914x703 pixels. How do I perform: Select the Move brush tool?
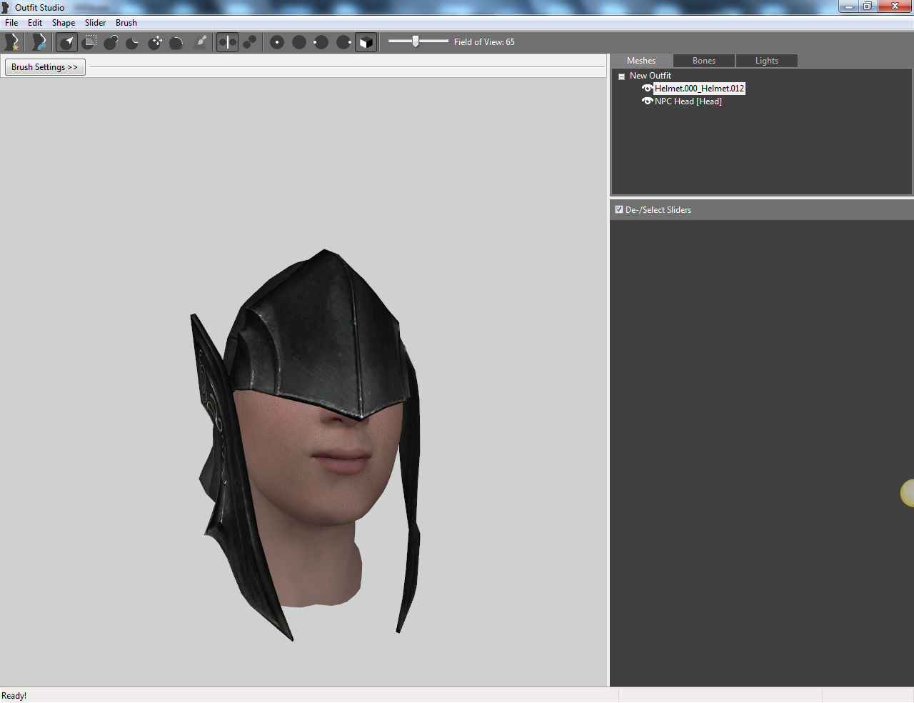[155, 42]
